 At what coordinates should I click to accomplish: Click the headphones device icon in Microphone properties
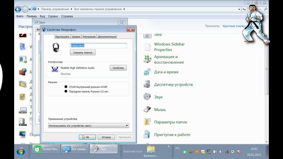coord(56,48)
